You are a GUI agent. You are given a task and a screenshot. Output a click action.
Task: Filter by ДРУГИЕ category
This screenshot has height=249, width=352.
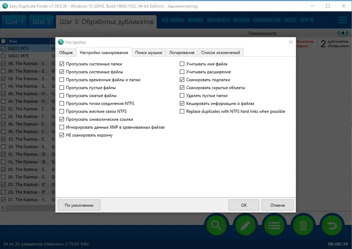[x=307, y=20]
